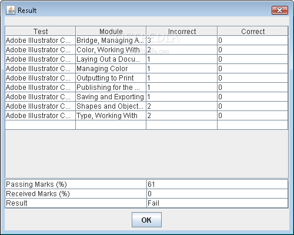Click Test cell in the Outputting to Print row
Viewport: 294px width, 235px height.
coord(41,78)
